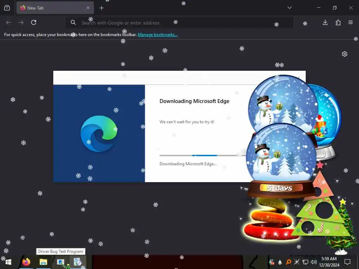This screenshot has height=269, width=359.
Task: Open network status tray icon
Action: coord(305,262)
